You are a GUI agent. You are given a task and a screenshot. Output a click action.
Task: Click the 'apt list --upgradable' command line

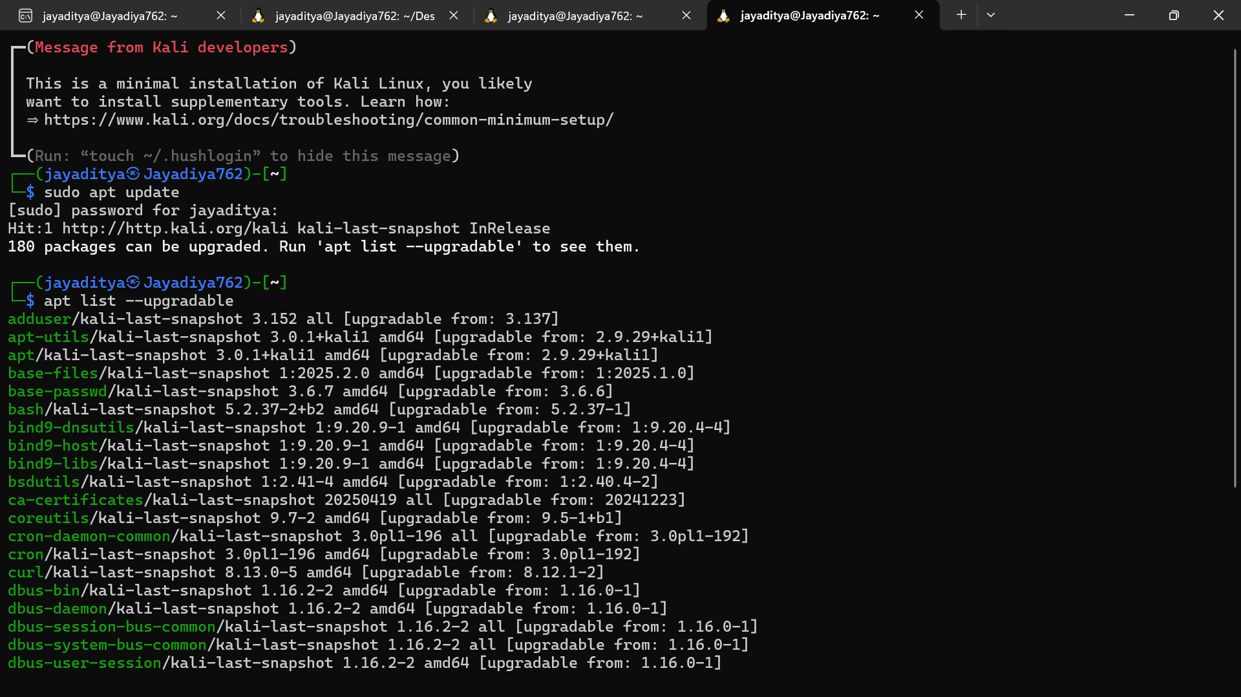click(138, 301)
